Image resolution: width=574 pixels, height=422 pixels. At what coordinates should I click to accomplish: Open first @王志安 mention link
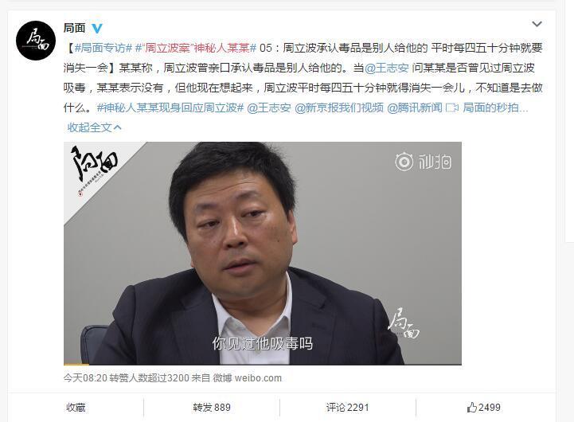(x=387, y=68)
